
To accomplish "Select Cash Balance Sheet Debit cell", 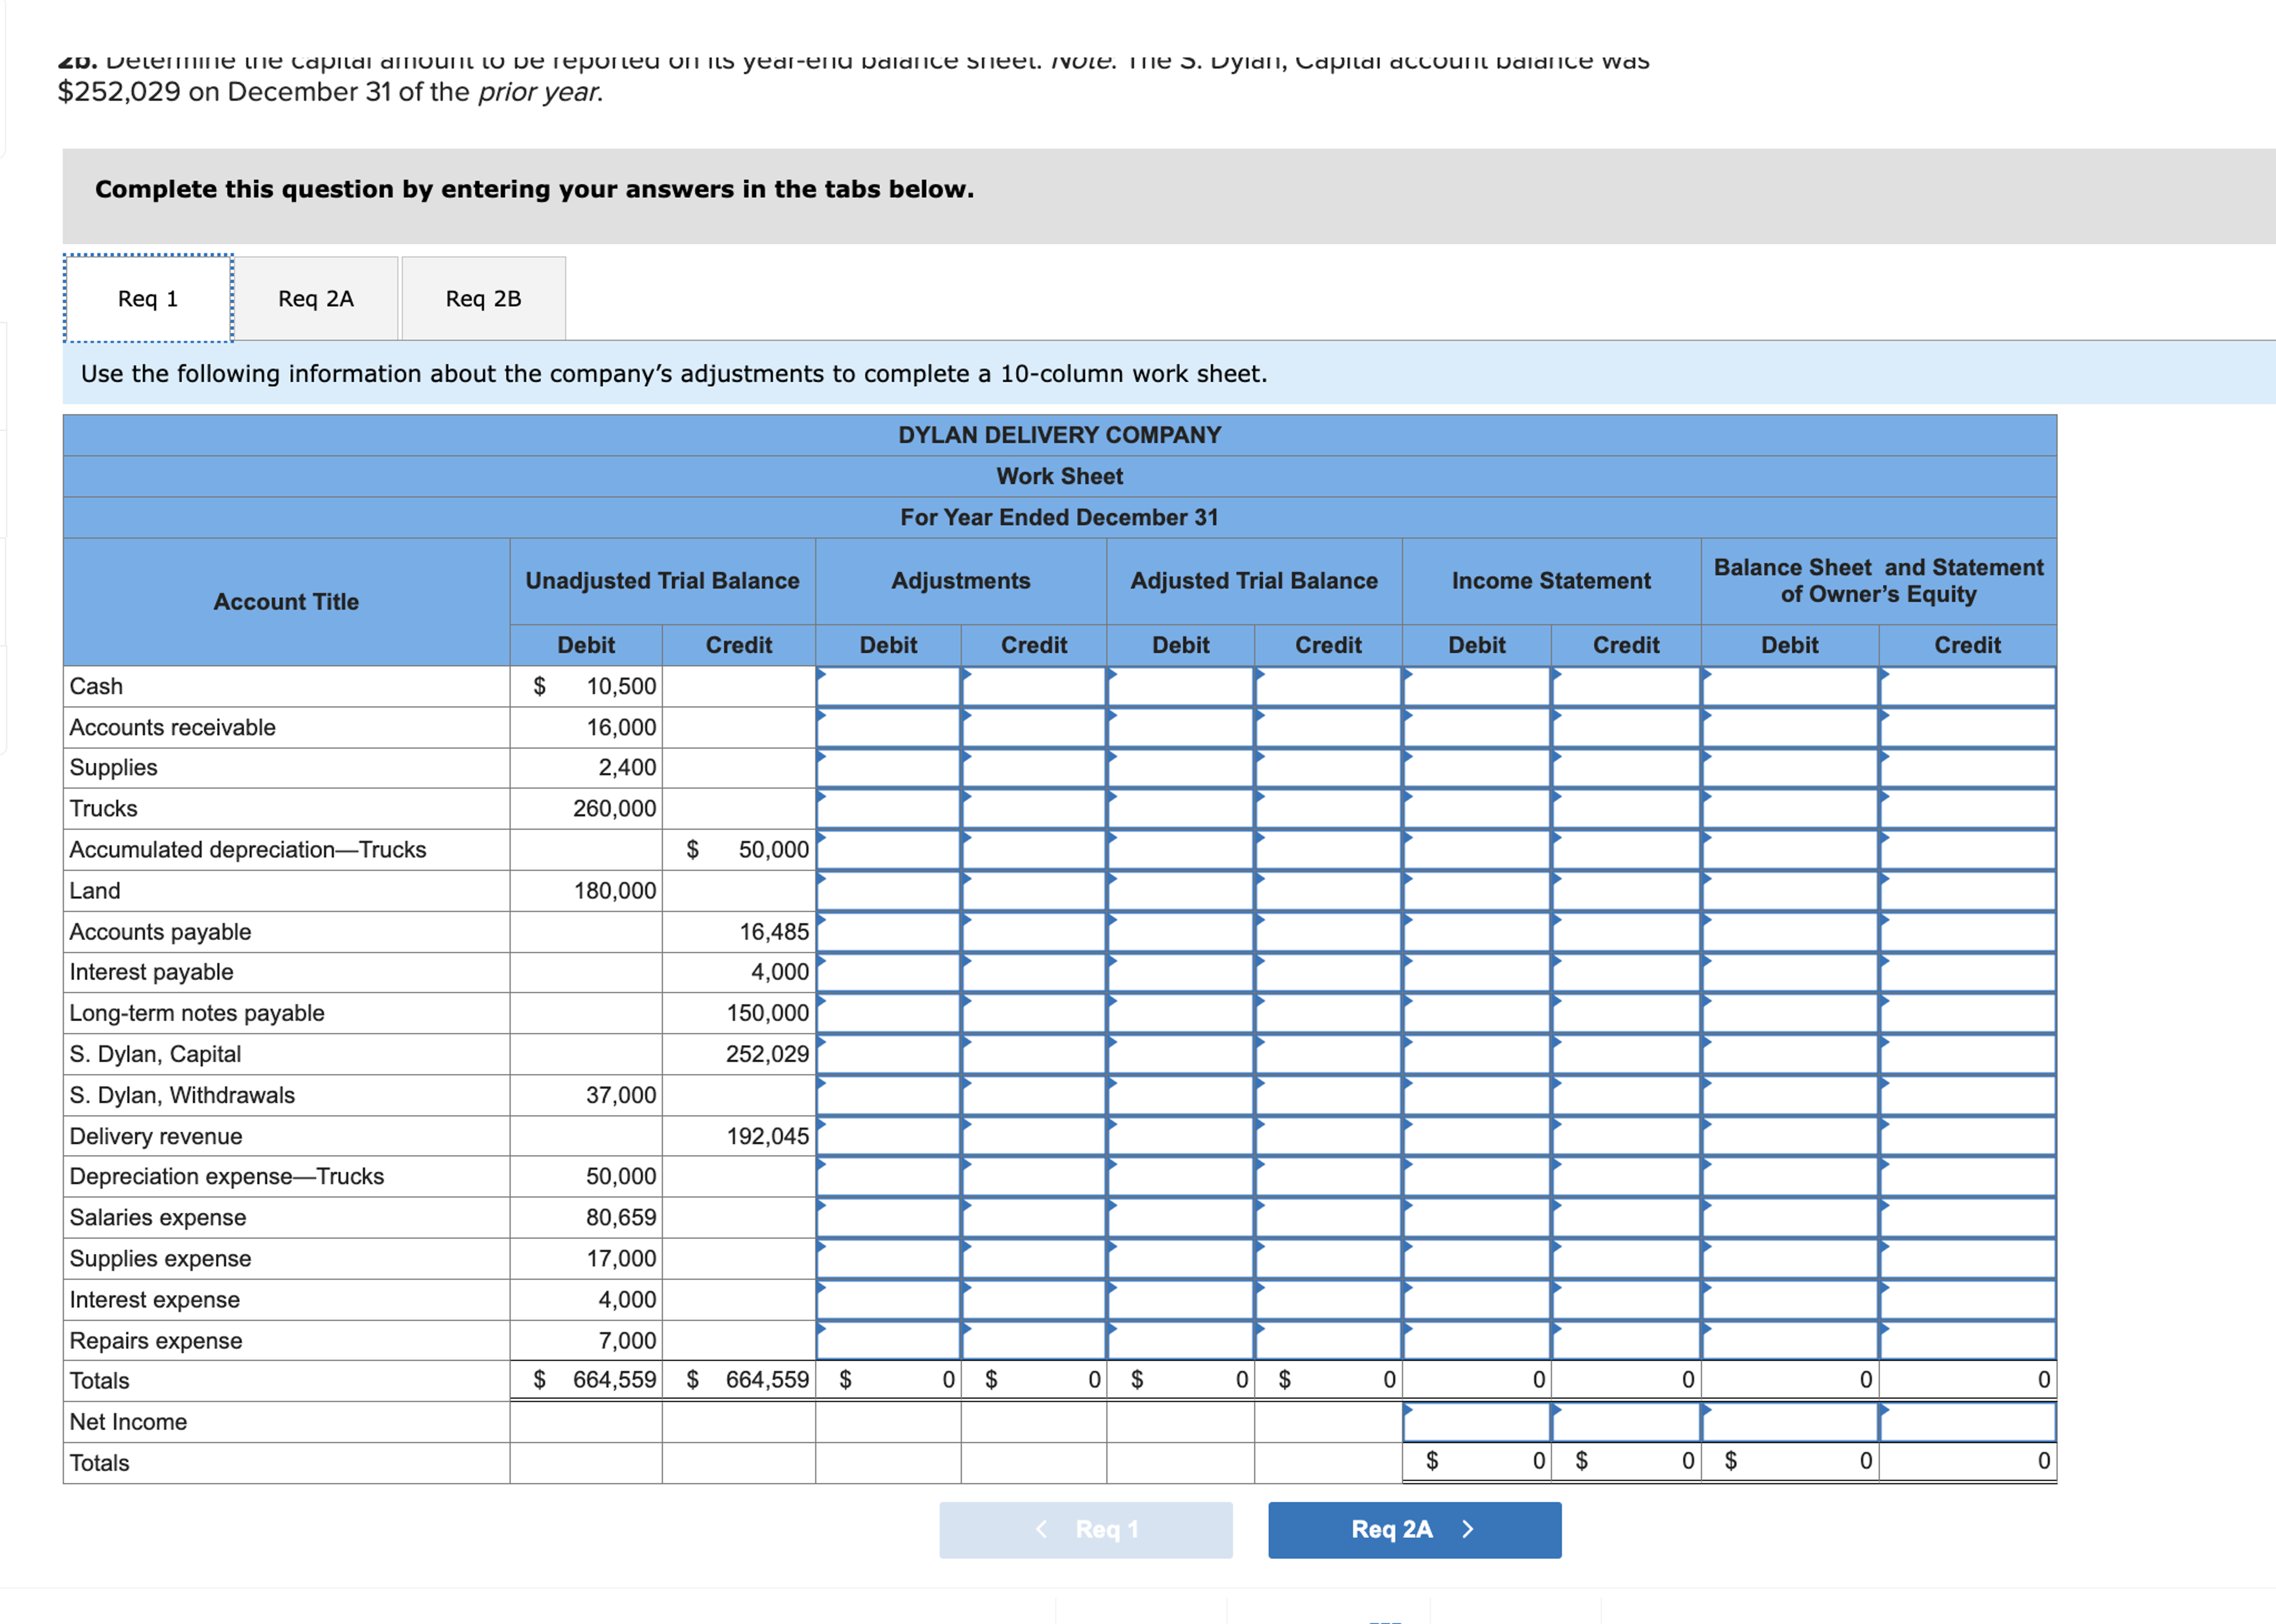I will coord(1790,686).
